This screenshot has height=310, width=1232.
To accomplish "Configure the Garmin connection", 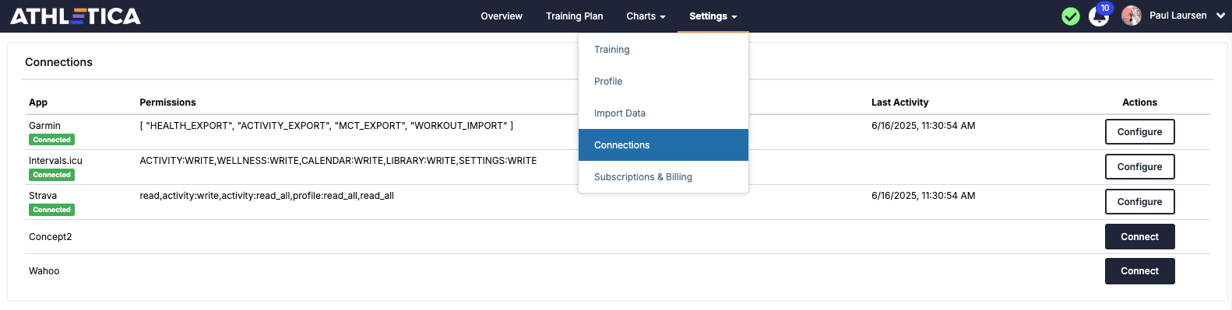I will point(1139,132).
